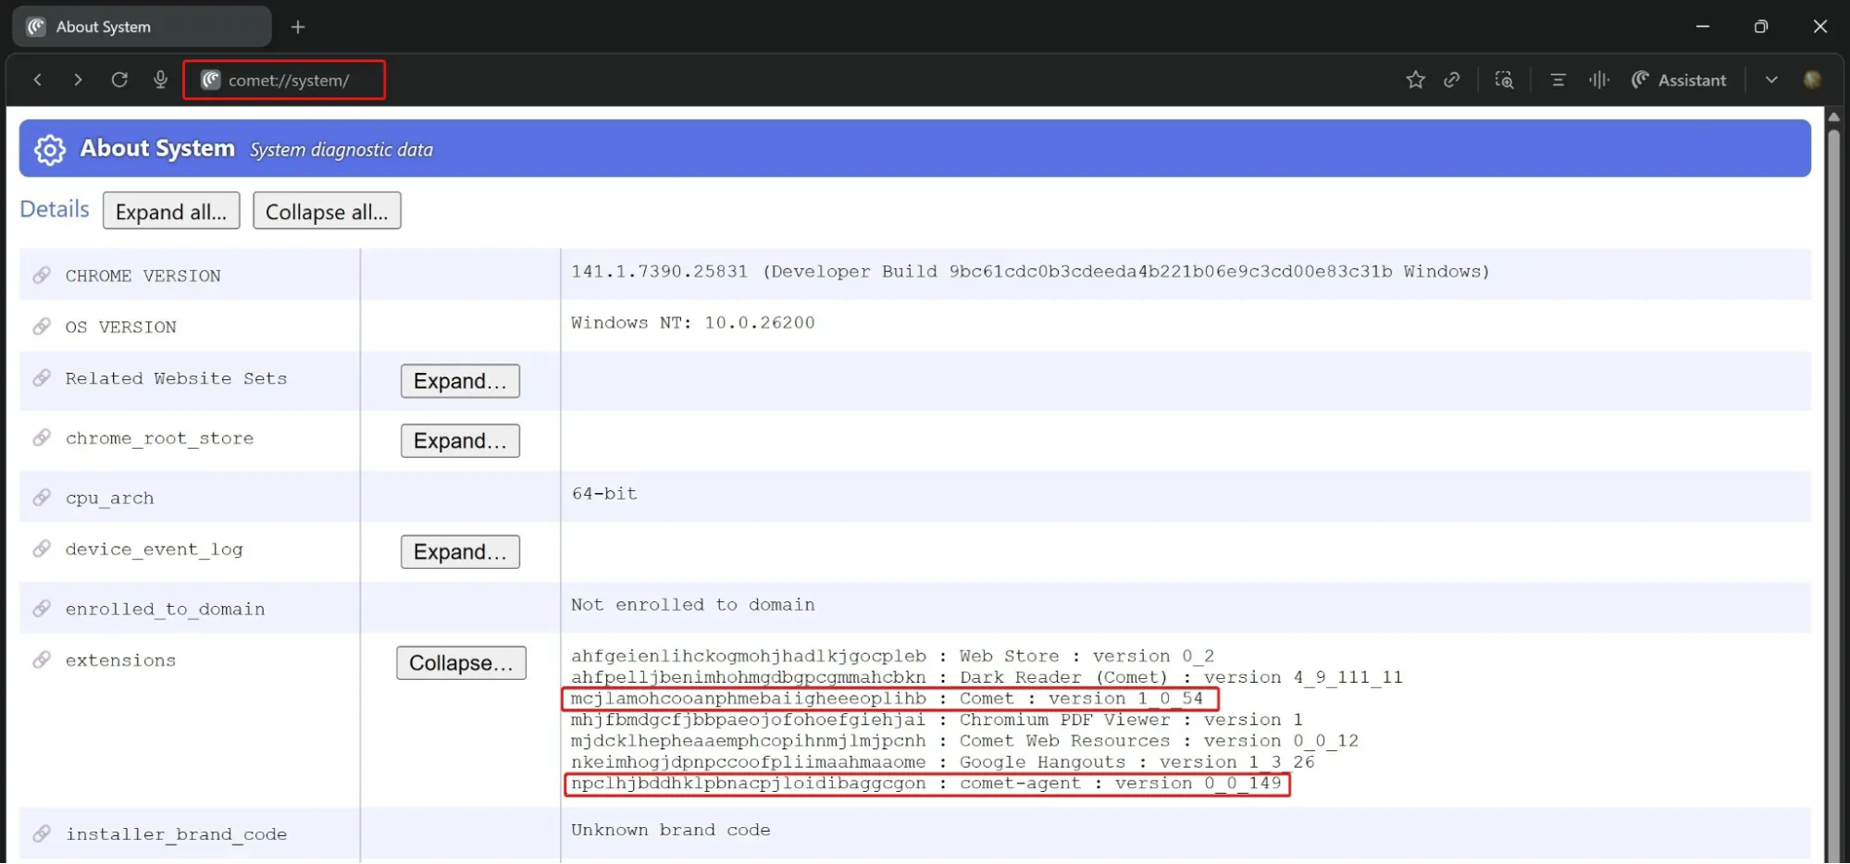Expand the device_event_log section
Screen dimensions: 1850x864
click(x=460, y=552)
